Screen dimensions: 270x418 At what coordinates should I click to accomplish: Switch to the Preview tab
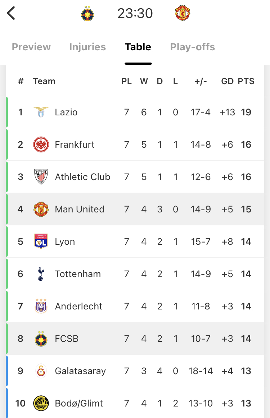[31, 47]
